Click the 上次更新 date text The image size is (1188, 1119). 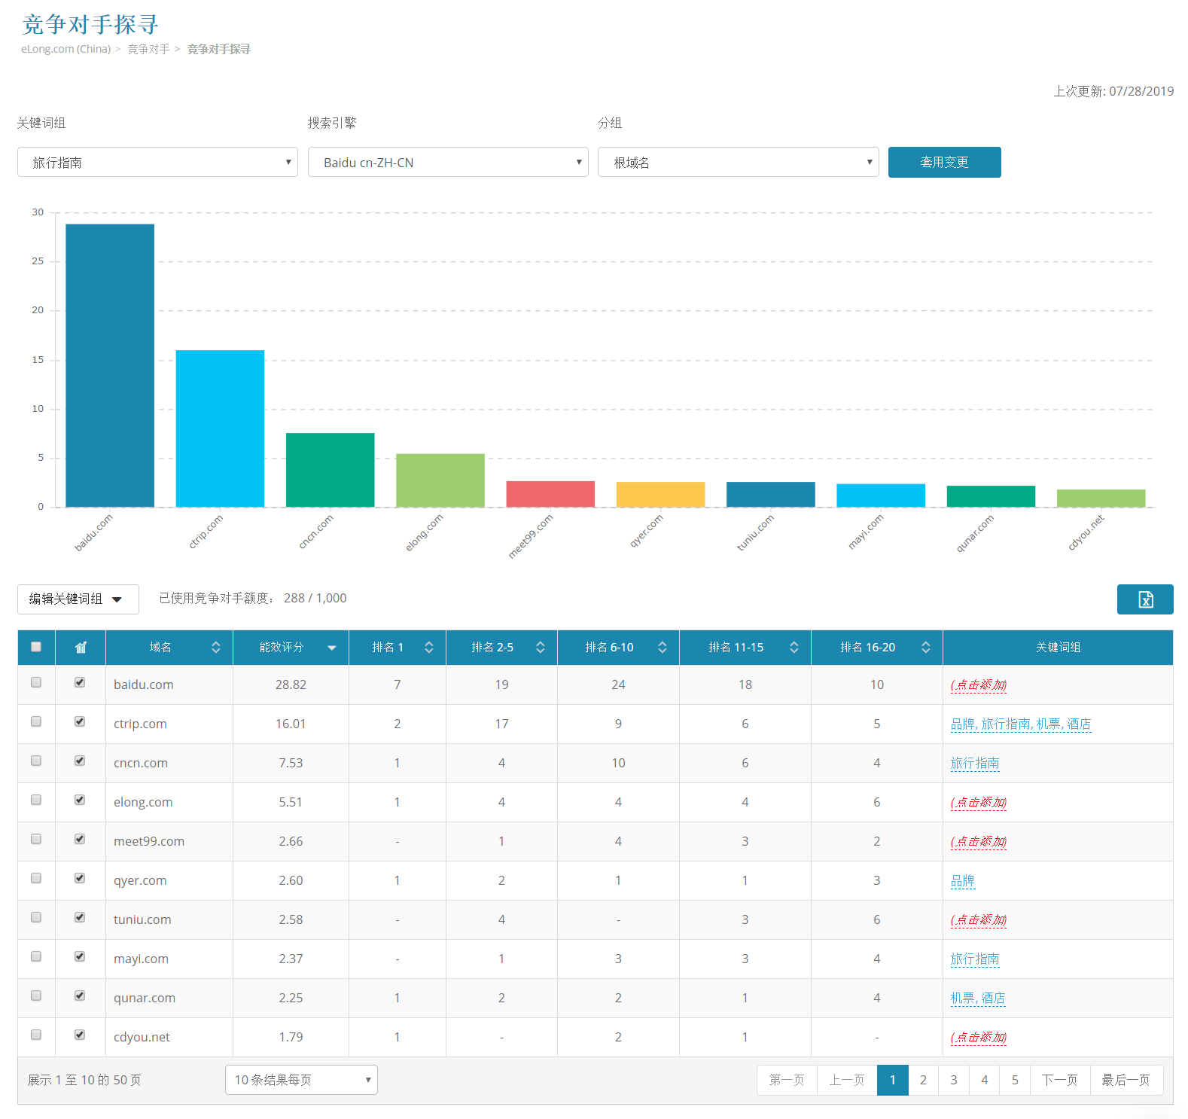point(1113,91)
